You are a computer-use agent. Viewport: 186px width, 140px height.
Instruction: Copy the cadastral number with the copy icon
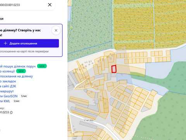(11, 112)
